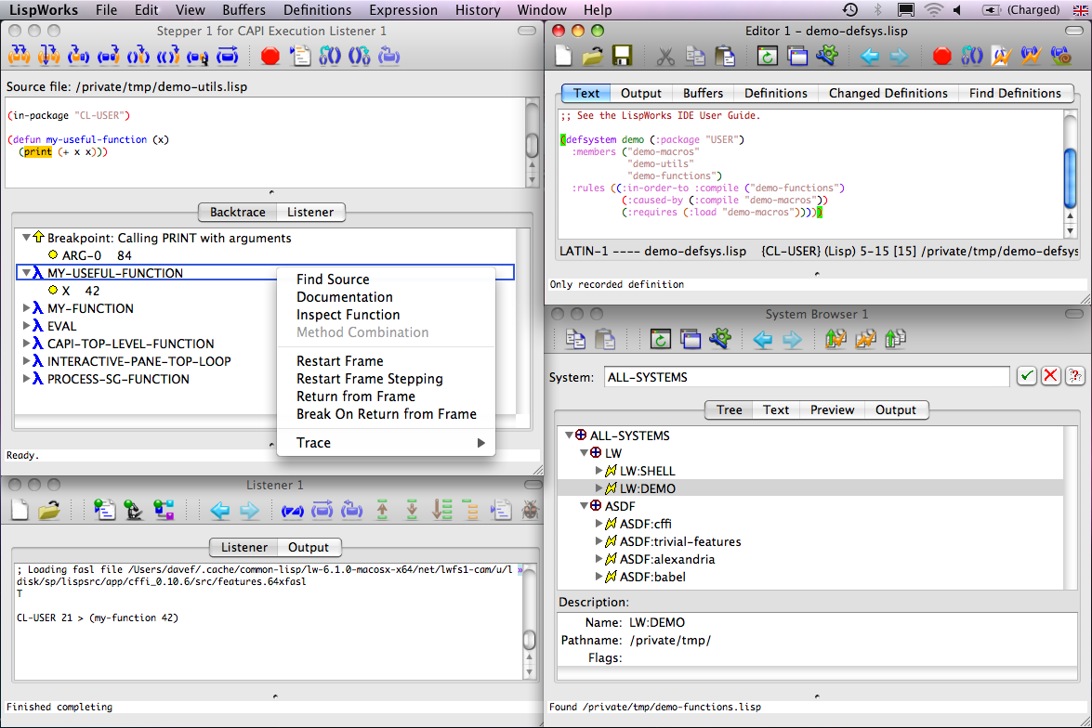
Task: Choose Restart Frame from context menu
Action: click(x=339, y=361)
